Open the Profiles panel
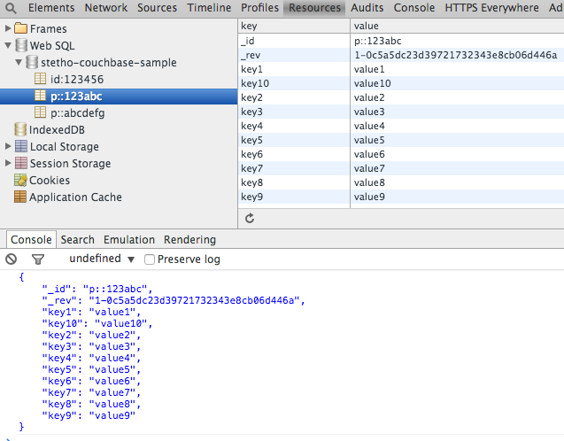This screenshot has height=441, width=564. (x=259, y=8)
